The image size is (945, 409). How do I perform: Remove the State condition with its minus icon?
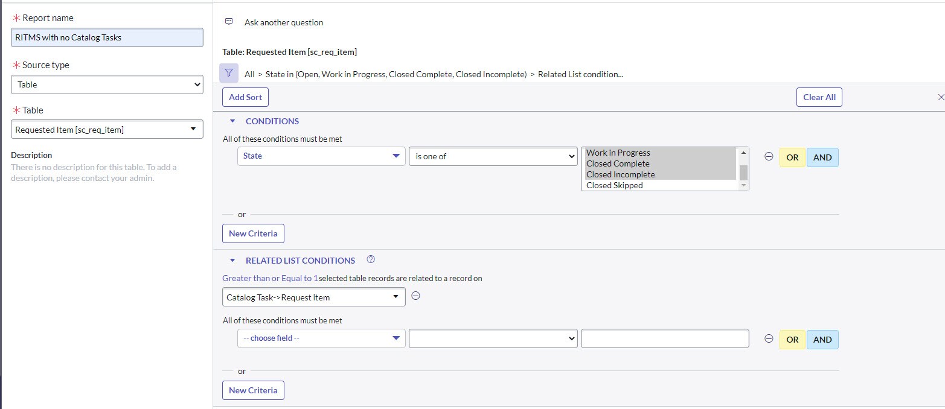(768, 156)
